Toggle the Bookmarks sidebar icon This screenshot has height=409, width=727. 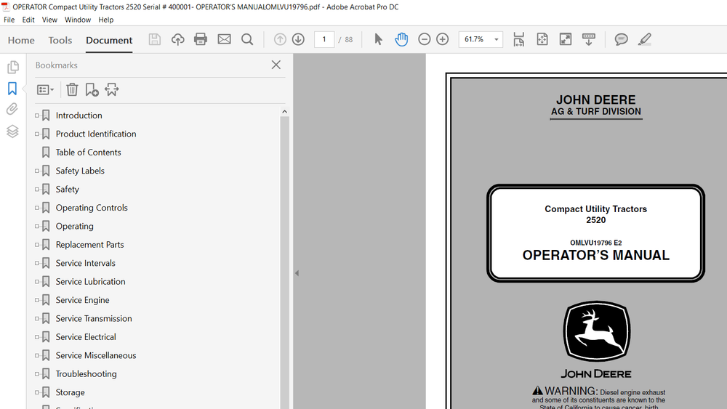[x=12, y=89]
